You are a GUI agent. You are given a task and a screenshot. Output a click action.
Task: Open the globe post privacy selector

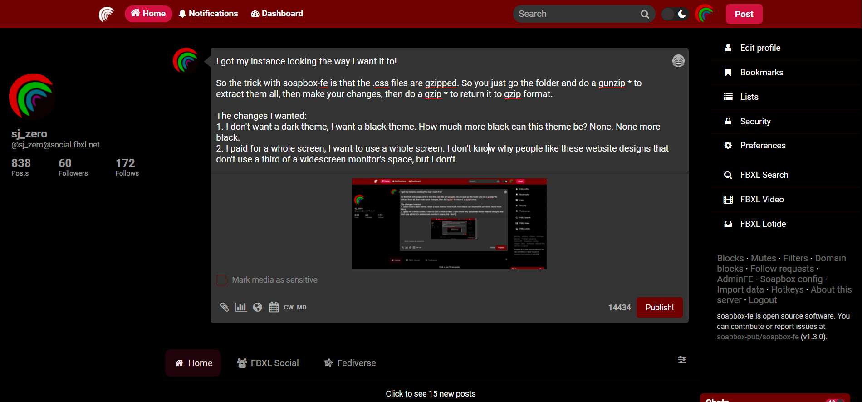258,307
